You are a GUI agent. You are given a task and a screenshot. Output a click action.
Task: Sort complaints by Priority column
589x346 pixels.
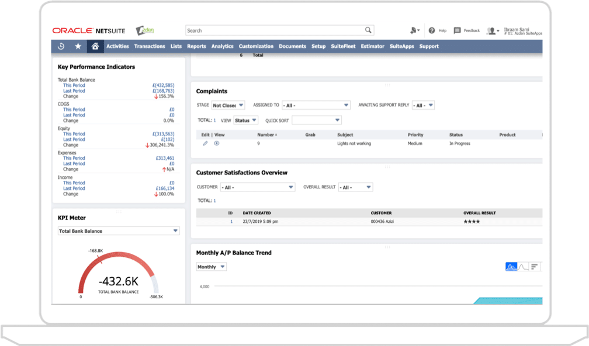pyautogui.click(x=415, y=135)
